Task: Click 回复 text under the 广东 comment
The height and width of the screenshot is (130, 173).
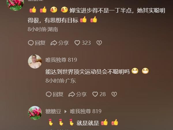Action: 58,94
